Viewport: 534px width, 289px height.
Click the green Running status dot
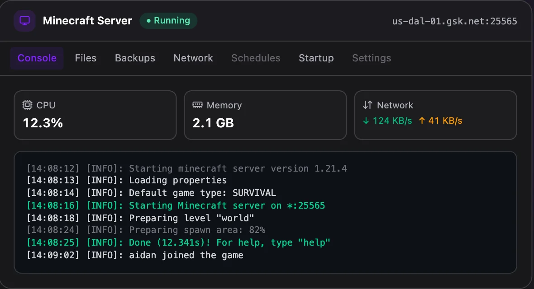tap(148, 21)
